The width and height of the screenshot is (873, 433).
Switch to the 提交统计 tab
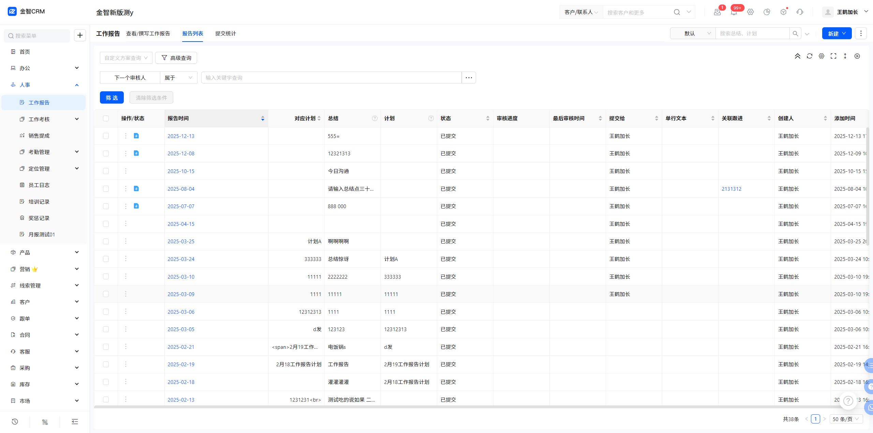point(225,33)
